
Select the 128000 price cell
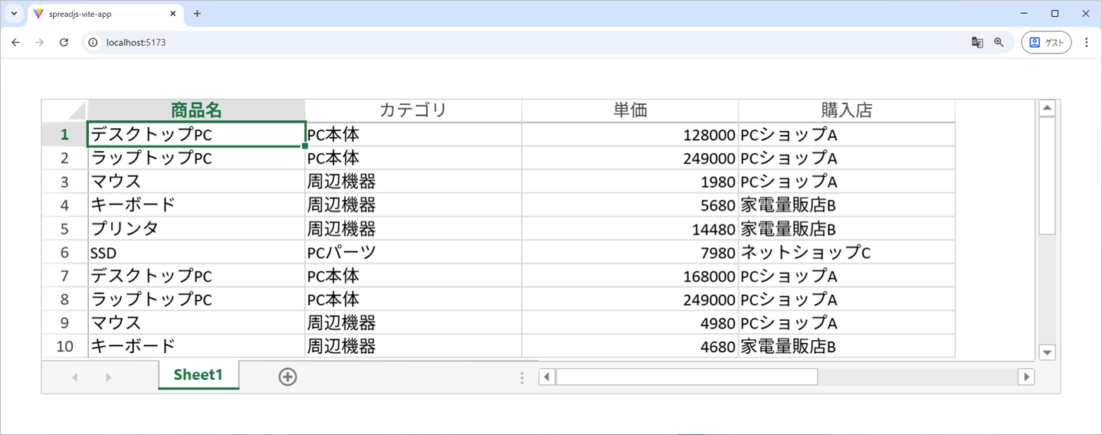click(630, 135)
